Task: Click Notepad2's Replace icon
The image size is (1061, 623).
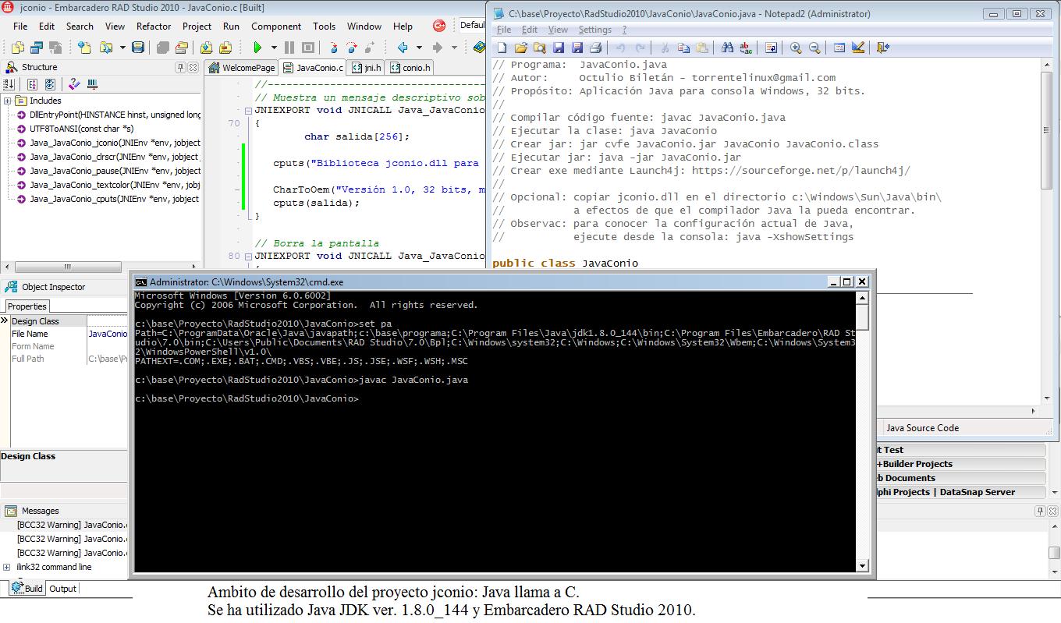Action: [746, 48]
